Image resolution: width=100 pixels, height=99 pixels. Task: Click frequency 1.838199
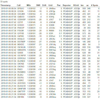(x=31, y=69)
